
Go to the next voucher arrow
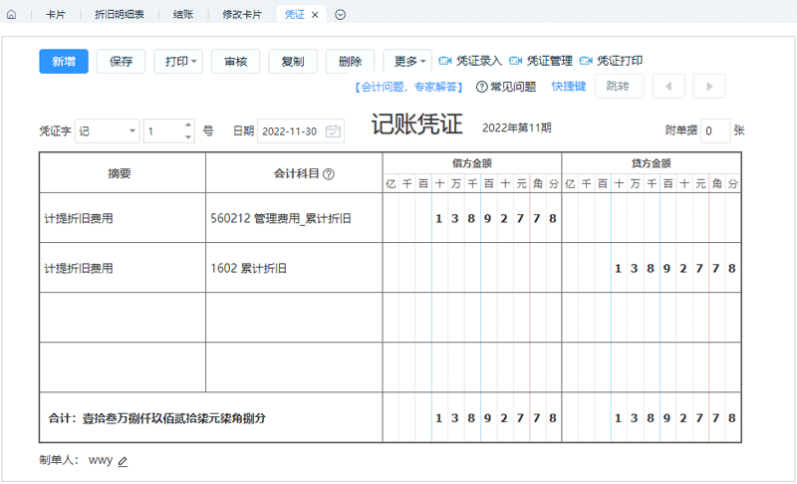tap(709, 87)
